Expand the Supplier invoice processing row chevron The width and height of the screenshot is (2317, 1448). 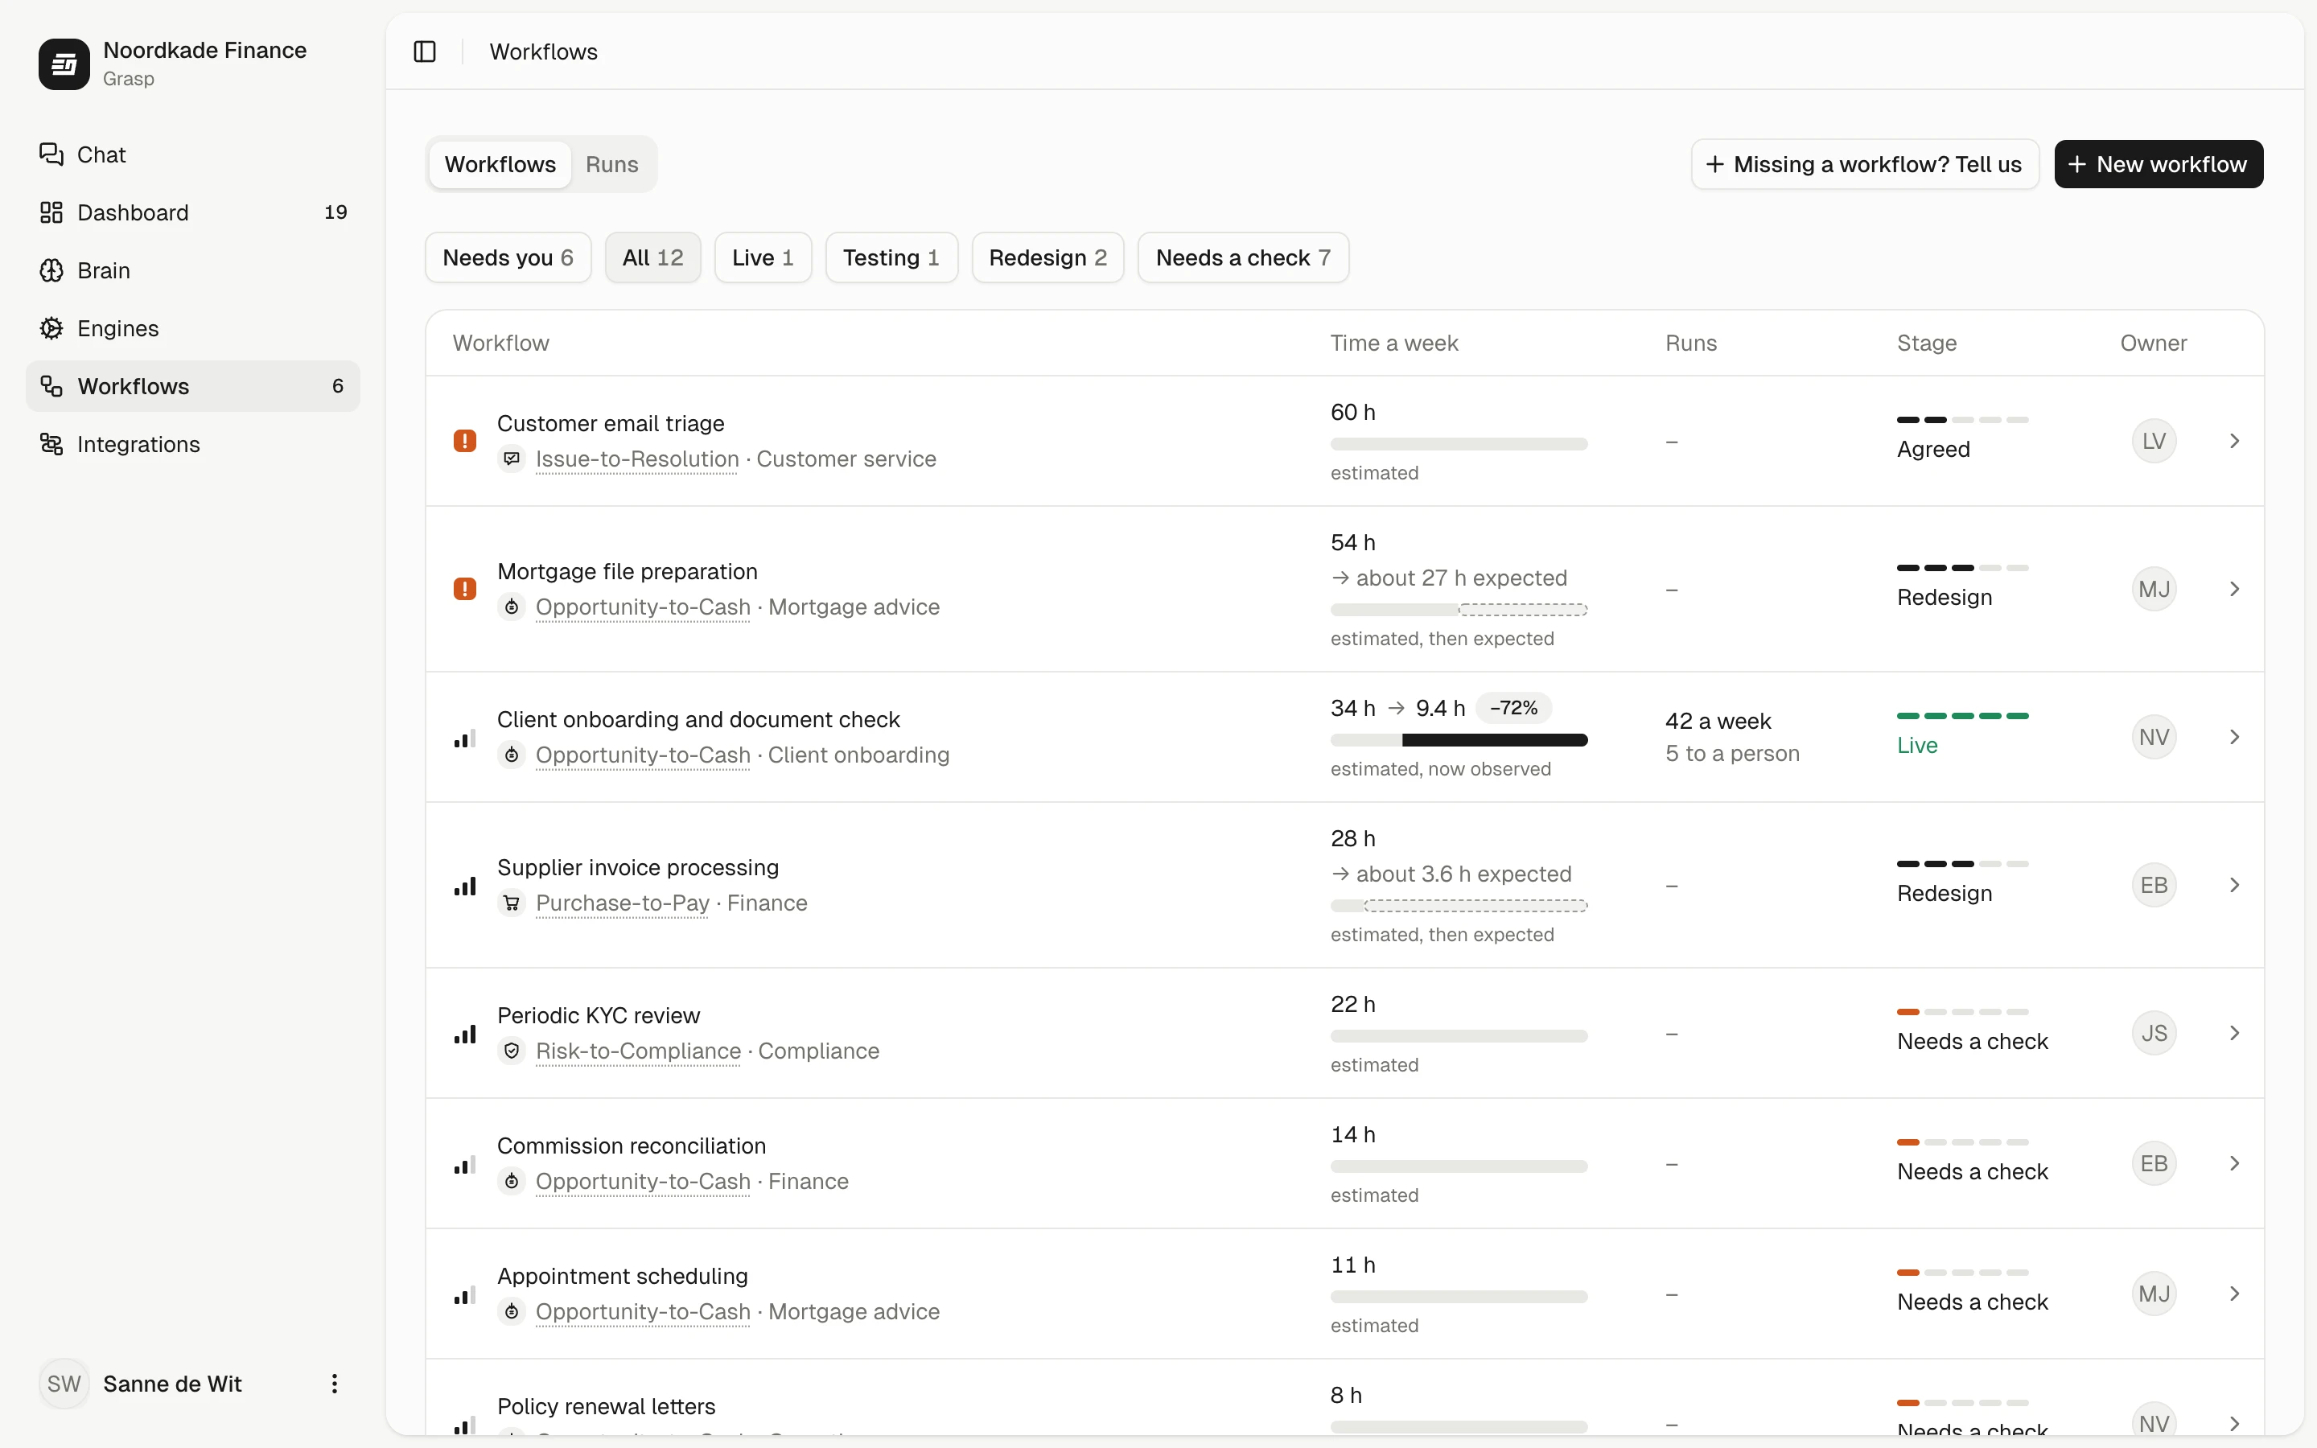click(2235, 885)
